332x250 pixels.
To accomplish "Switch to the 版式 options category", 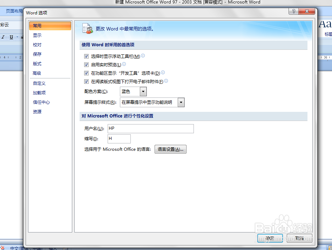I will (37, 64).
